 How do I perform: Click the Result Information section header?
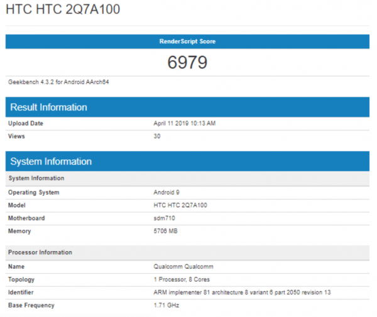click(x=187, y=107)
